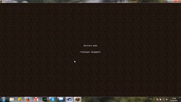Click the RU language indicator
The height and width of the screenshot is (102, 181).
click(x=150, y=99)
